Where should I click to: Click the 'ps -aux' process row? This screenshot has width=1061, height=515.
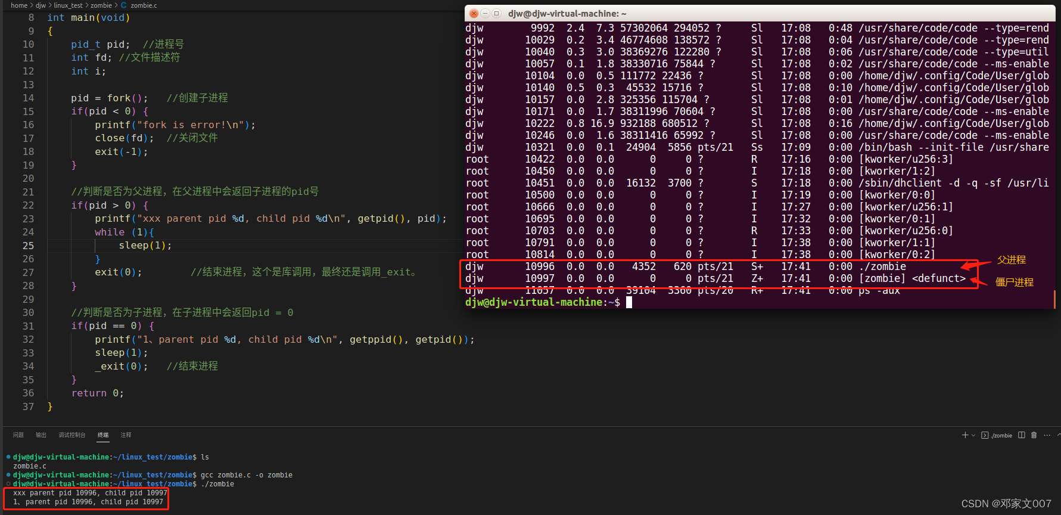683,290
